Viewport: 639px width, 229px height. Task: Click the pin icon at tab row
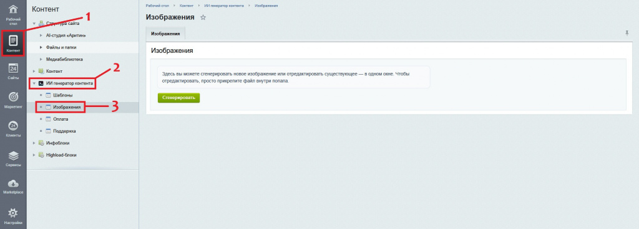click(x=627, y=34)
